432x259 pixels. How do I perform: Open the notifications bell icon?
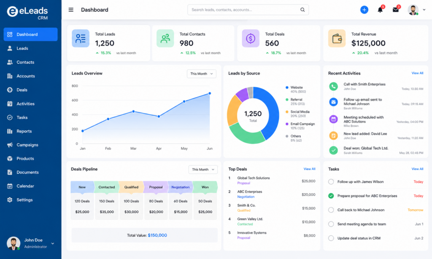click(380, 10)
